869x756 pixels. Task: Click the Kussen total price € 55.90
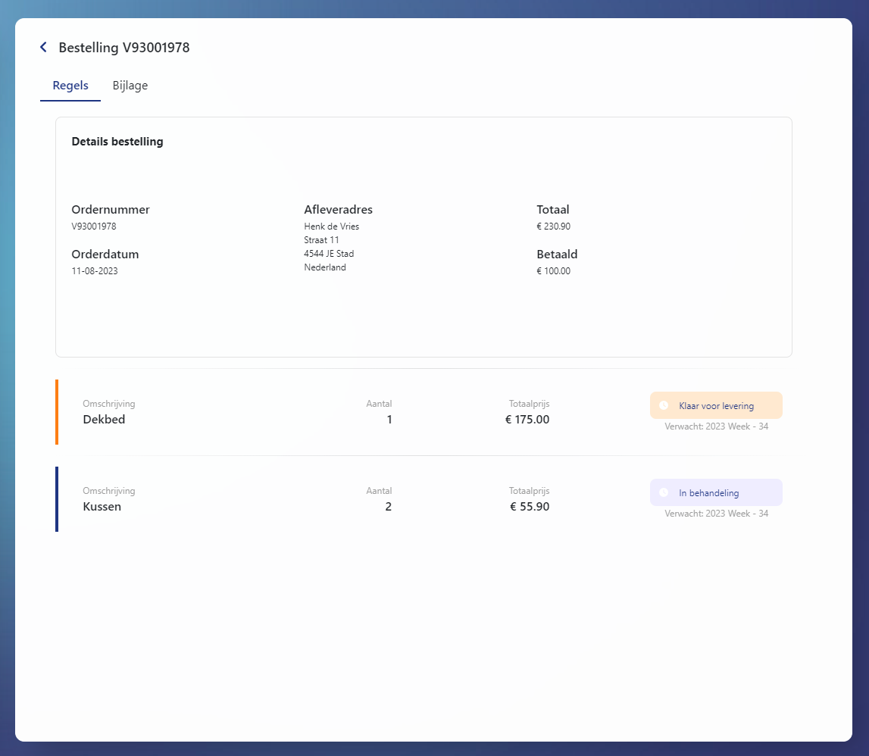[x=530, y=507]
